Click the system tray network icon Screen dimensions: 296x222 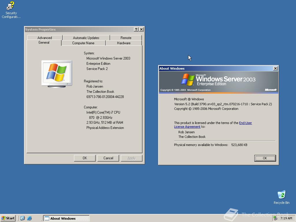click(275, 219)
